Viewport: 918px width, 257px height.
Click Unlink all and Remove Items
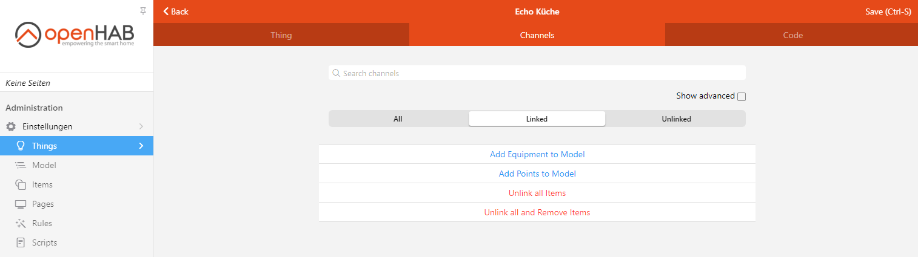click(x=537, y=212)
